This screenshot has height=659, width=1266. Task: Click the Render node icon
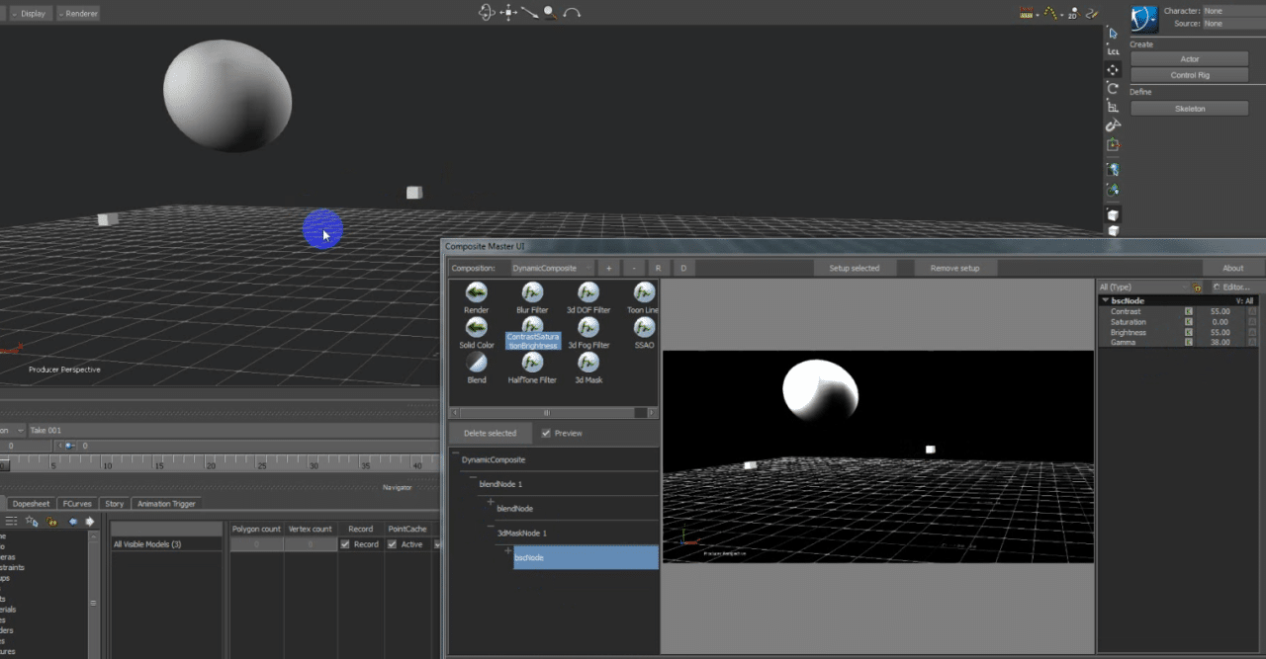click(477, 292)
